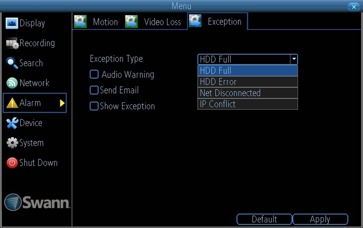Pick IP Conflict in the exception list
Image resolution: width=363 pixels, height=228 pixels.
[x=247, y=104]
